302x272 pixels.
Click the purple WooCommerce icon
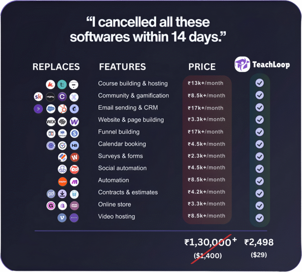74,206
